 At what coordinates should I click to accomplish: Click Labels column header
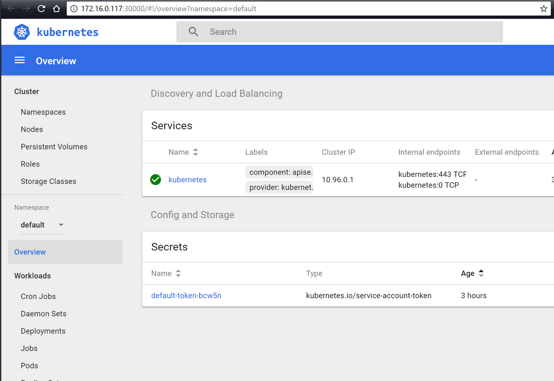click(x=256, y=152)
